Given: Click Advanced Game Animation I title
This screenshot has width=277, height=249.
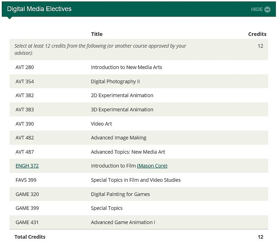Looking at the screenshot, I should click(x=123, y=222).
